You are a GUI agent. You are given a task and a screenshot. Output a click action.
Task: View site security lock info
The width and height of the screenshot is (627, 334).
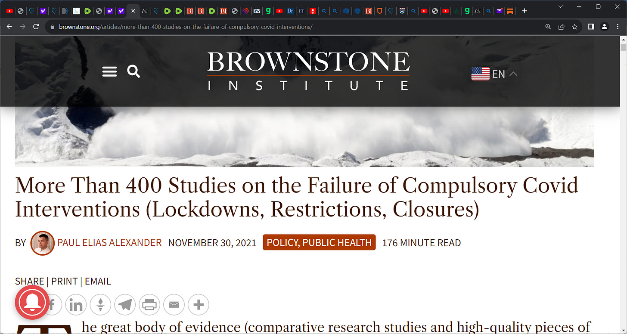coord(53,27)
